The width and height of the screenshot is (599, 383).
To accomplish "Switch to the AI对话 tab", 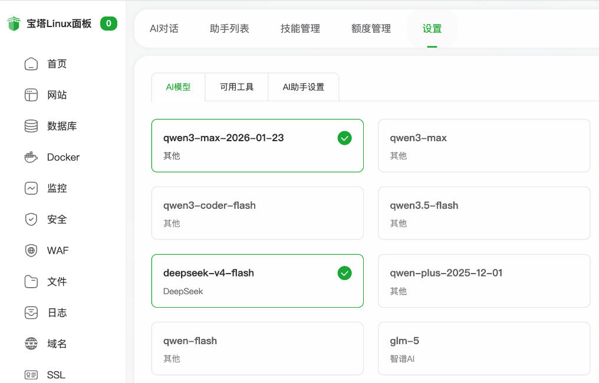I will 164,29.
